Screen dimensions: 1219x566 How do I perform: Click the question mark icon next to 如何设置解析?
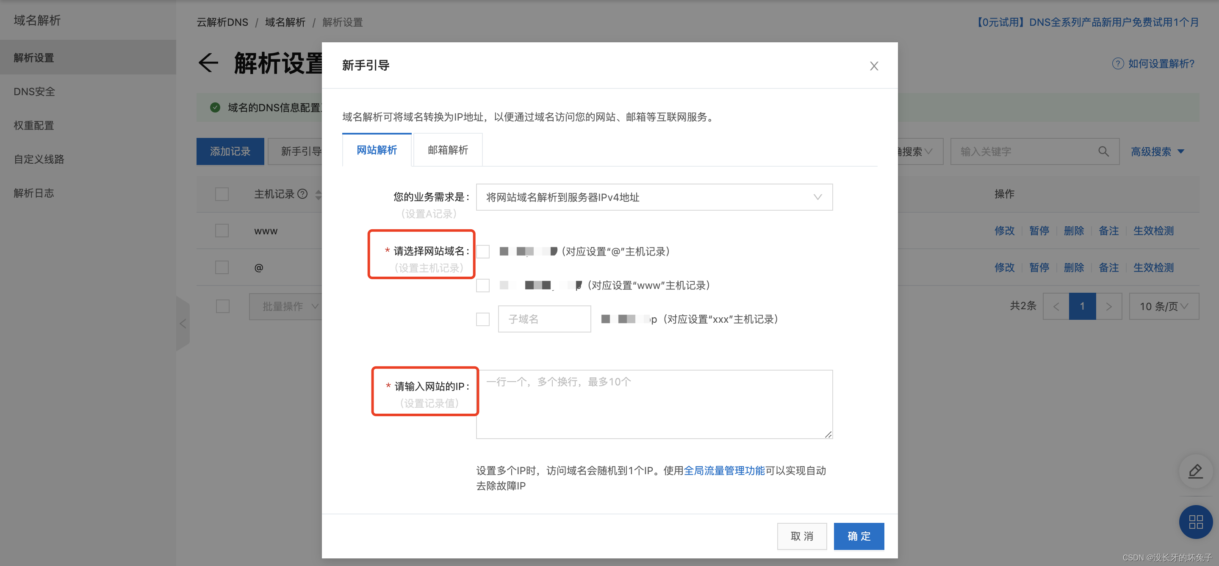coord(1117,64)
